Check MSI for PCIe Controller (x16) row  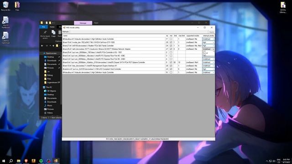pyautogui.click(x=171, y=52)
